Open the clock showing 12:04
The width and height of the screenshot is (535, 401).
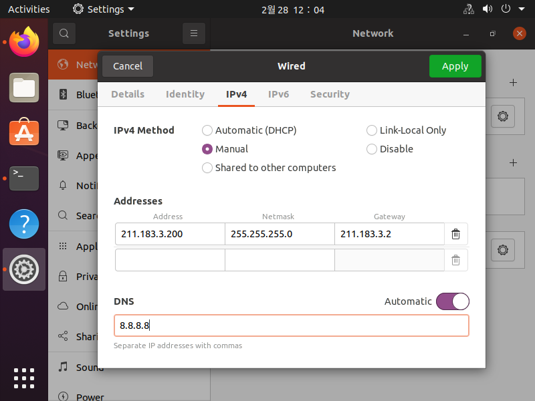(293, 9)
